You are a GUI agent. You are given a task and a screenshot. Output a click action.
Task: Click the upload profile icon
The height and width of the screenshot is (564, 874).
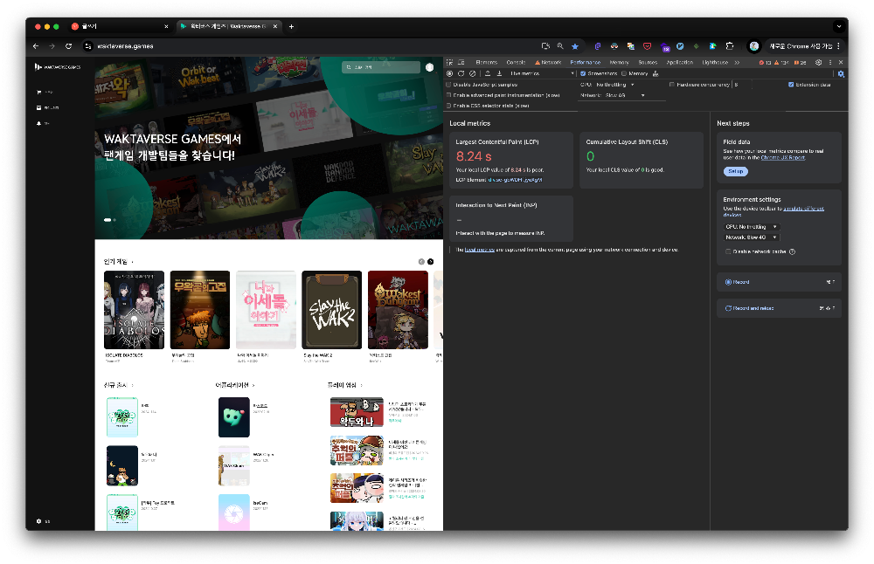point(488,73)
